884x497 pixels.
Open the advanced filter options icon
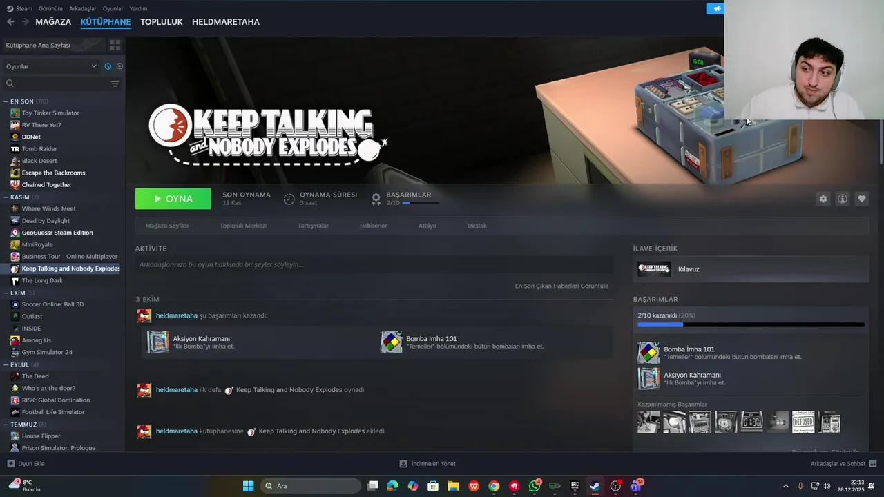tap(115, 84)
